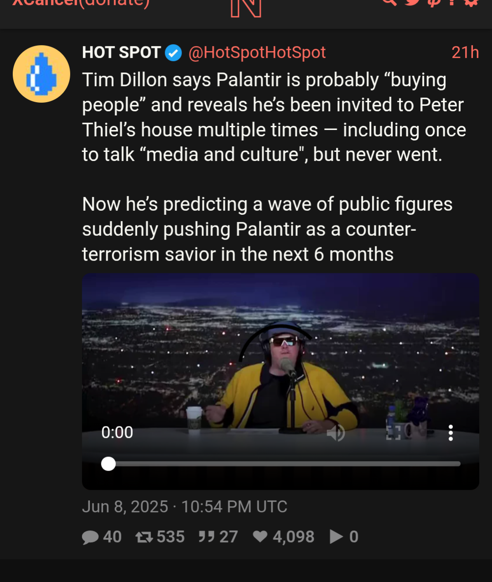Open the @HotSpotHotSpot handle link
The width and height of the screenshot is (492, 582).
tap(257, 52)
